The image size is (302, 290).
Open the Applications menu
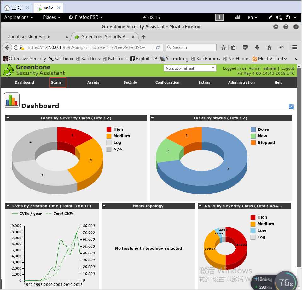click(19, 18)
